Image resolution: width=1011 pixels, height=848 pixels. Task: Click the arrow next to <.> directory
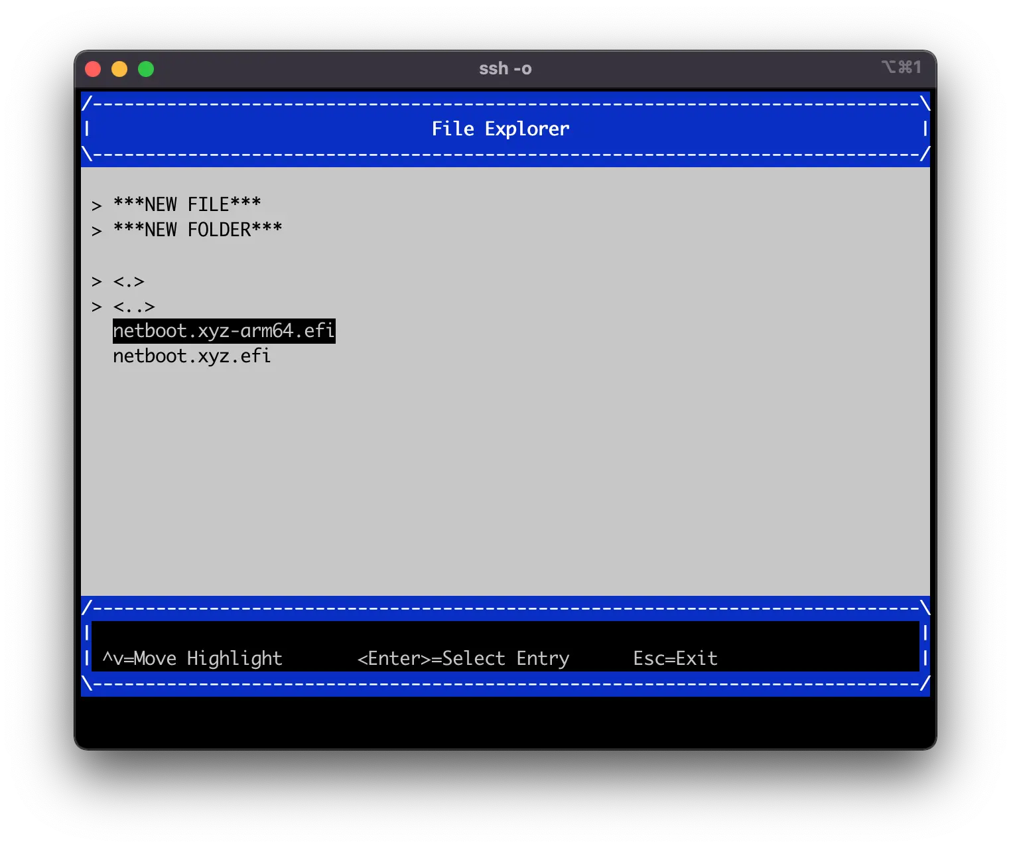tap(97, 281)
